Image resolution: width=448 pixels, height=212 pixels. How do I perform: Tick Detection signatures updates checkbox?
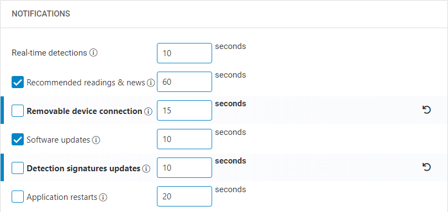coord(18,168)
